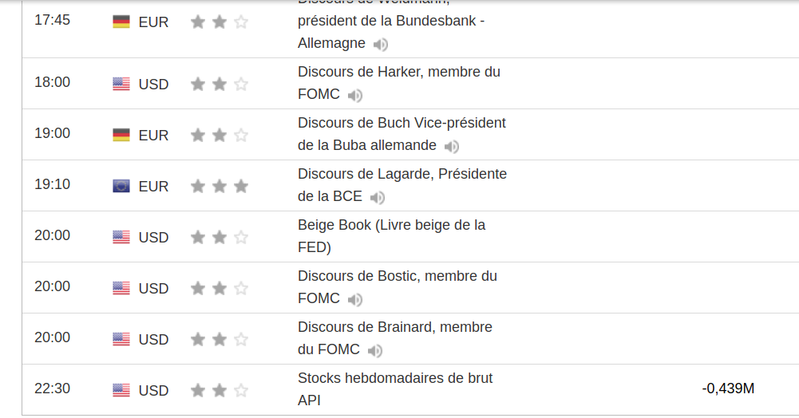Open Discours de Brainard event link
Screen dimensions: 799x418
[395, 327]
